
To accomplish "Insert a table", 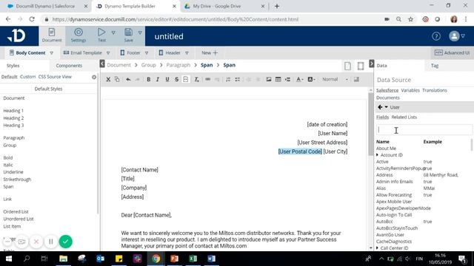I will [x=278, y=79].
